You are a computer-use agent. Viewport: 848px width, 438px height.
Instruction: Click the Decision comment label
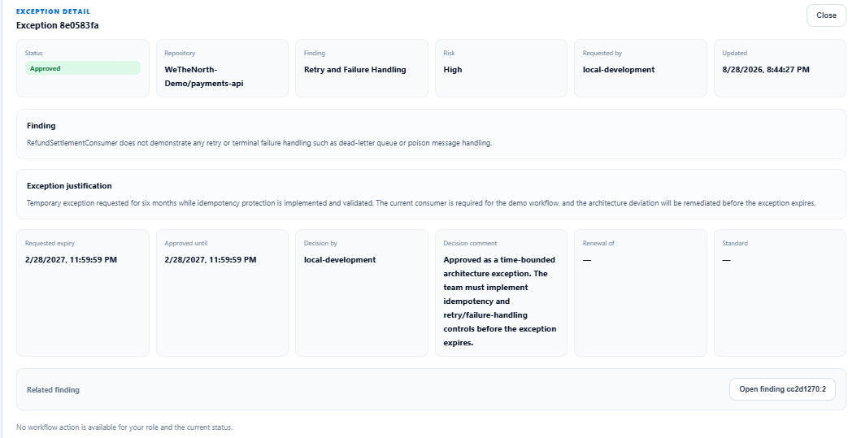pyautogui.click(x=470, y=243)
